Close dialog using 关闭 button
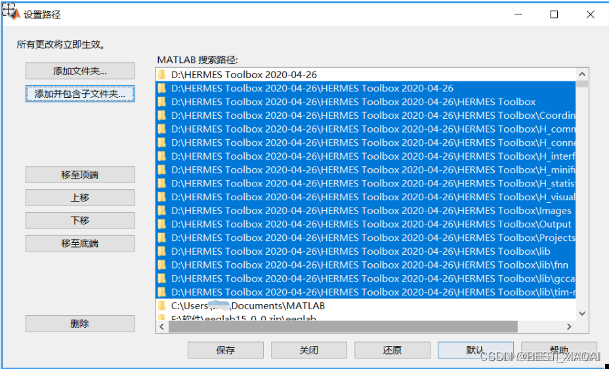The width and height of the screenshot is (609, 369). (309, 350)
